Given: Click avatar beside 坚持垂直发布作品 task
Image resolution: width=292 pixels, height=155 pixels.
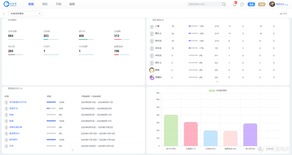Looking at the screenshot, I should tap(6, 102).
